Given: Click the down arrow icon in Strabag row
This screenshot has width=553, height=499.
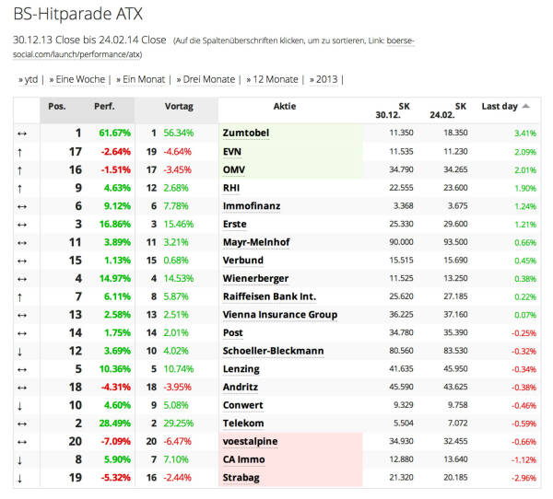Looking at the screenshot, I should point(21,477).
